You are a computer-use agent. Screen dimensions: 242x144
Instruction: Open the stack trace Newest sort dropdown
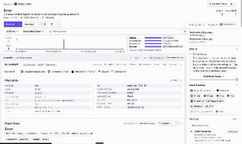point(165,123)
